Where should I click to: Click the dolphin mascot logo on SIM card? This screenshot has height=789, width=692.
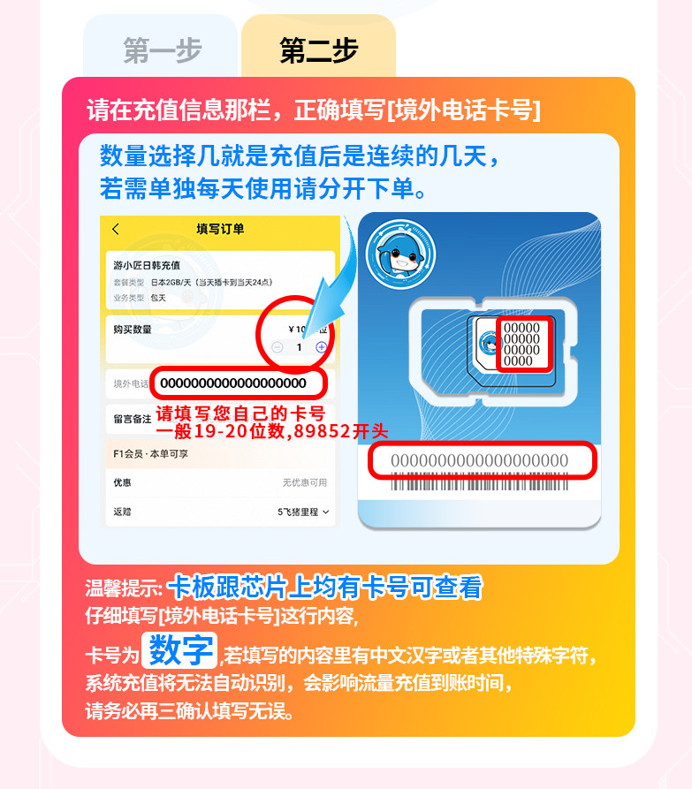[400, 254]
